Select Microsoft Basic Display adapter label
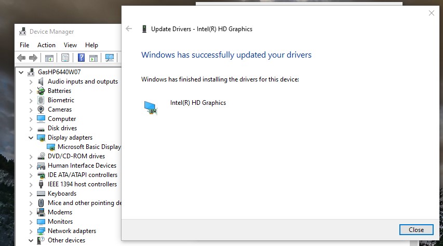This screenshot has height=246, width=443. pos(89,147)
